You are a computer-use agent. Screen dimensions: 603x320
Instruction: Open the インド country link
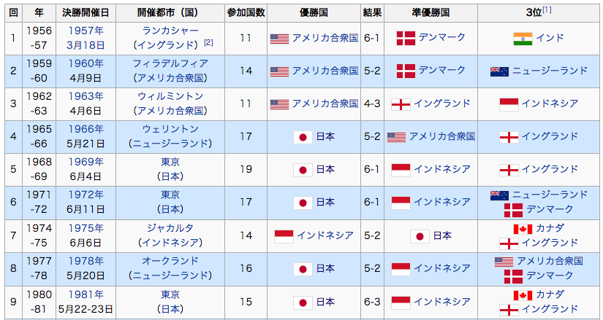pos(550,38)
